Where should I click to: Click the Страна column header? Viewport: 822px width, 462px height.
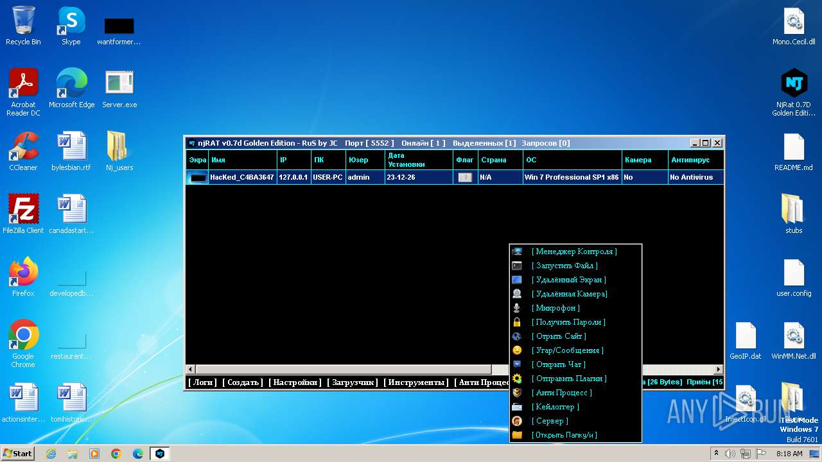500,160
